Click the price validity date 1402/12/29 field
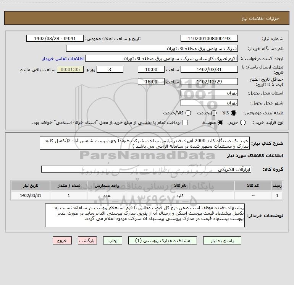Viewport: 294px width, 285px height. pos(209,81)
